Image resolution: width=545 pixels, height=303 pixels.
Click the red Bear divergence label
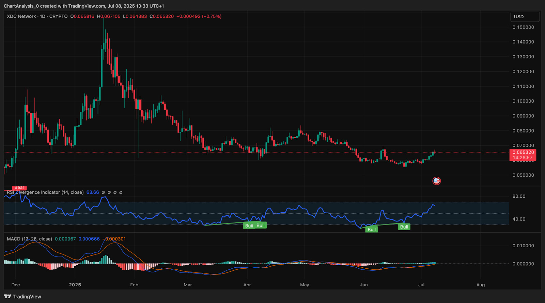[x=19, y=188]
